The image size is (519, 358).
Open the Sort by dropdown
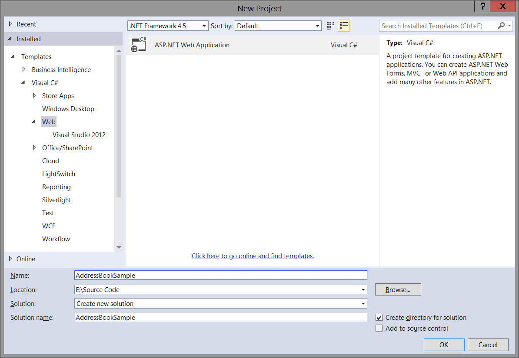(x=318, y=26)
